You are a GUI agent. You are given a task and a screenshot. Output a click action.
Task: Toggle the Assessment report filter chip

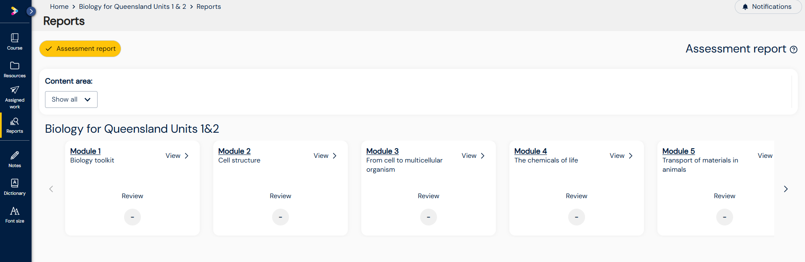tap(80, 49)
